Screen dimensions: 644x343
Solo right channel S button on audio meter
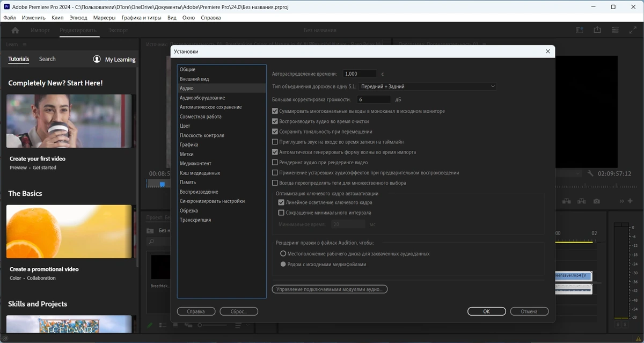click(x=625, y=325)
